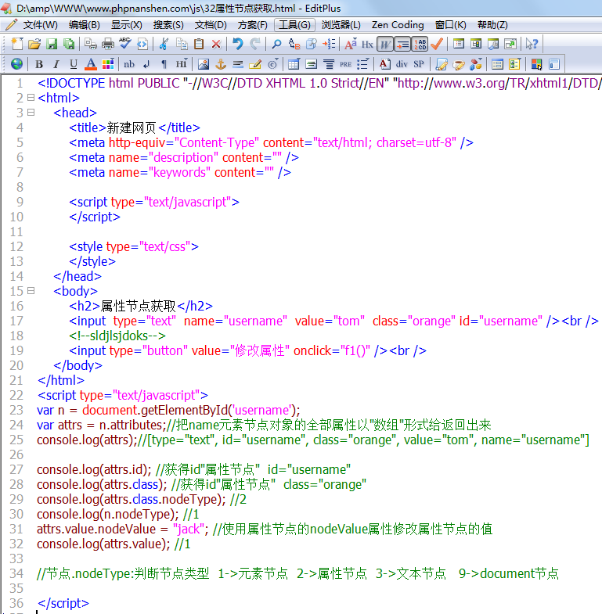Screen dimensions: 602x614
Task: Open the table insert dropdown
Action: tap(294, 64)
